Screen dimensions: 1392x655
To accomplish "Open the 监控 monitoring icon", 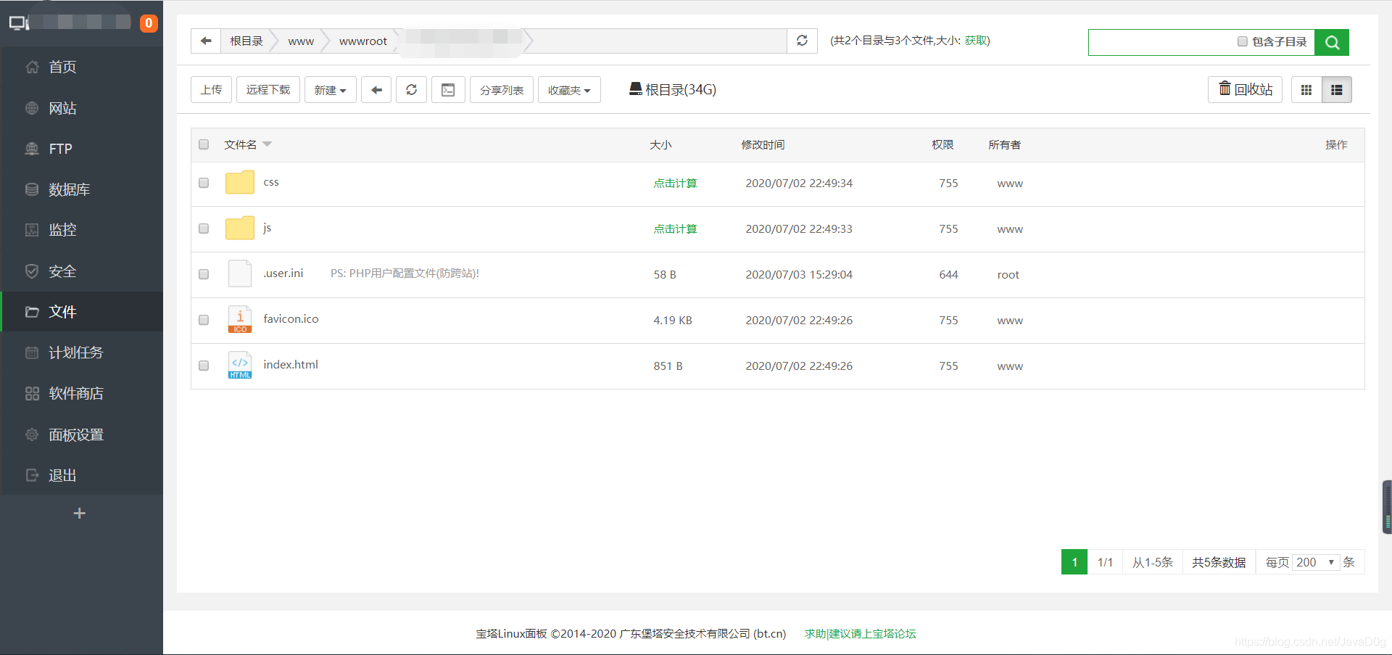I will pos(32,230).
